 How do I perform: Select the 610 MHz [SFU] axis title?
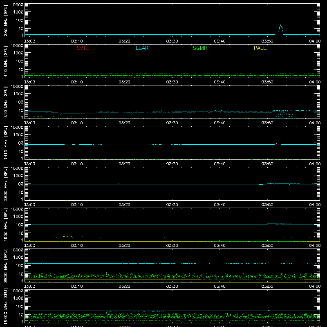click(x=5, y=102)
